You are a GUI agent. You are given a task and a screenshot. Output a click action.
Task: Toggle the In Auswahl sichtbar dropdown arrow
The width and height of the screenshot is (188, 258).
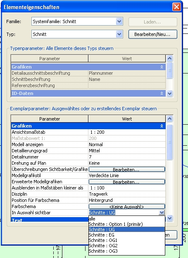coord(162,213)
